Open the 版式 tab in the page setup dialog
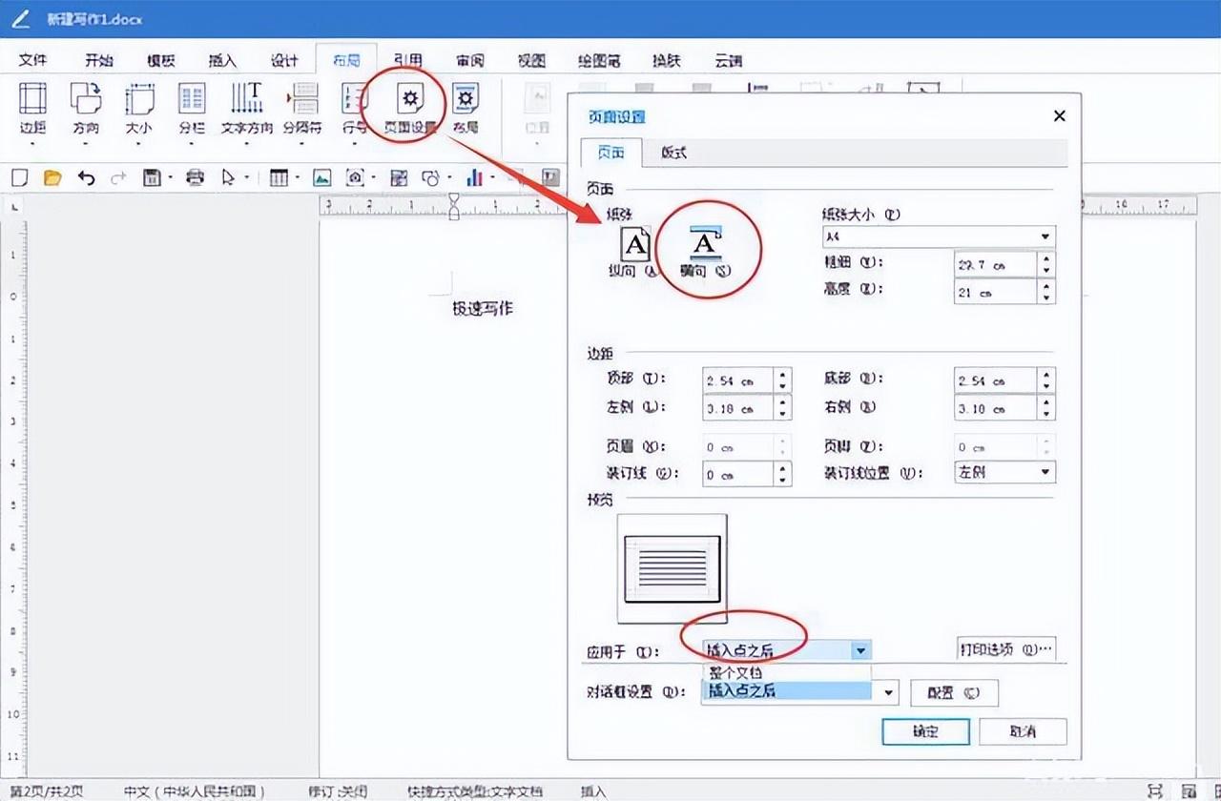This screenshot has height=801, width=1221. (673, 153)
